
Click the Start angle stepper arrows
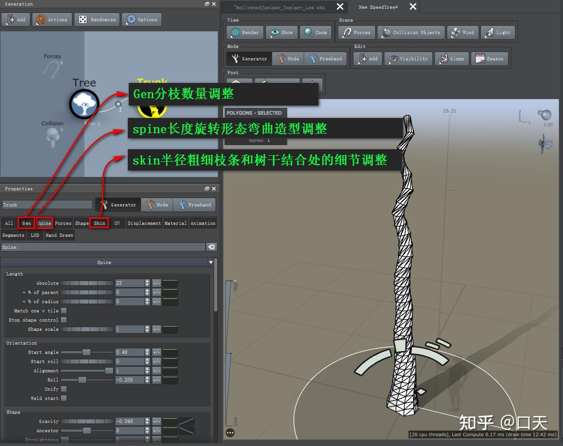[147, 352]
